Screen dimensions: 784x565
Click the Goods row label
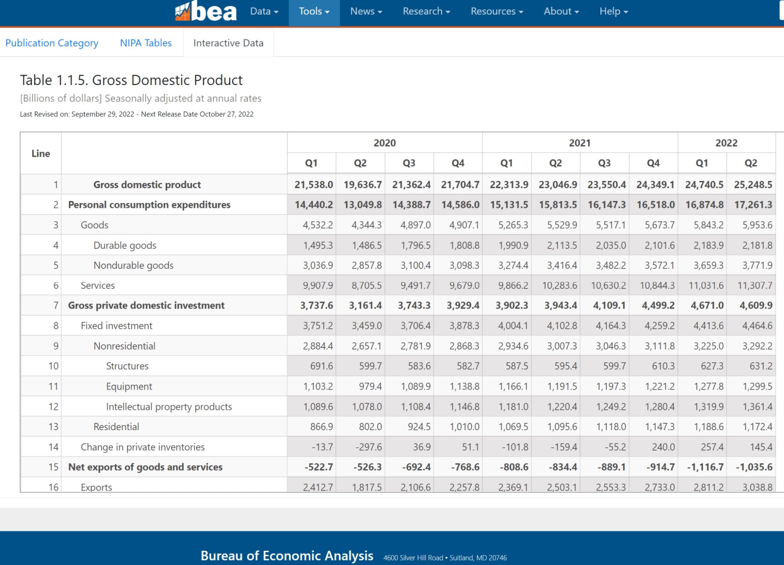[94, 225]
